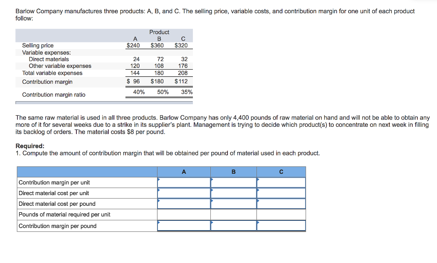The width and height of the screenshot is (437, 263).
Task: Click the blue column B header in answer table
Action: click(x=233, y=172)
